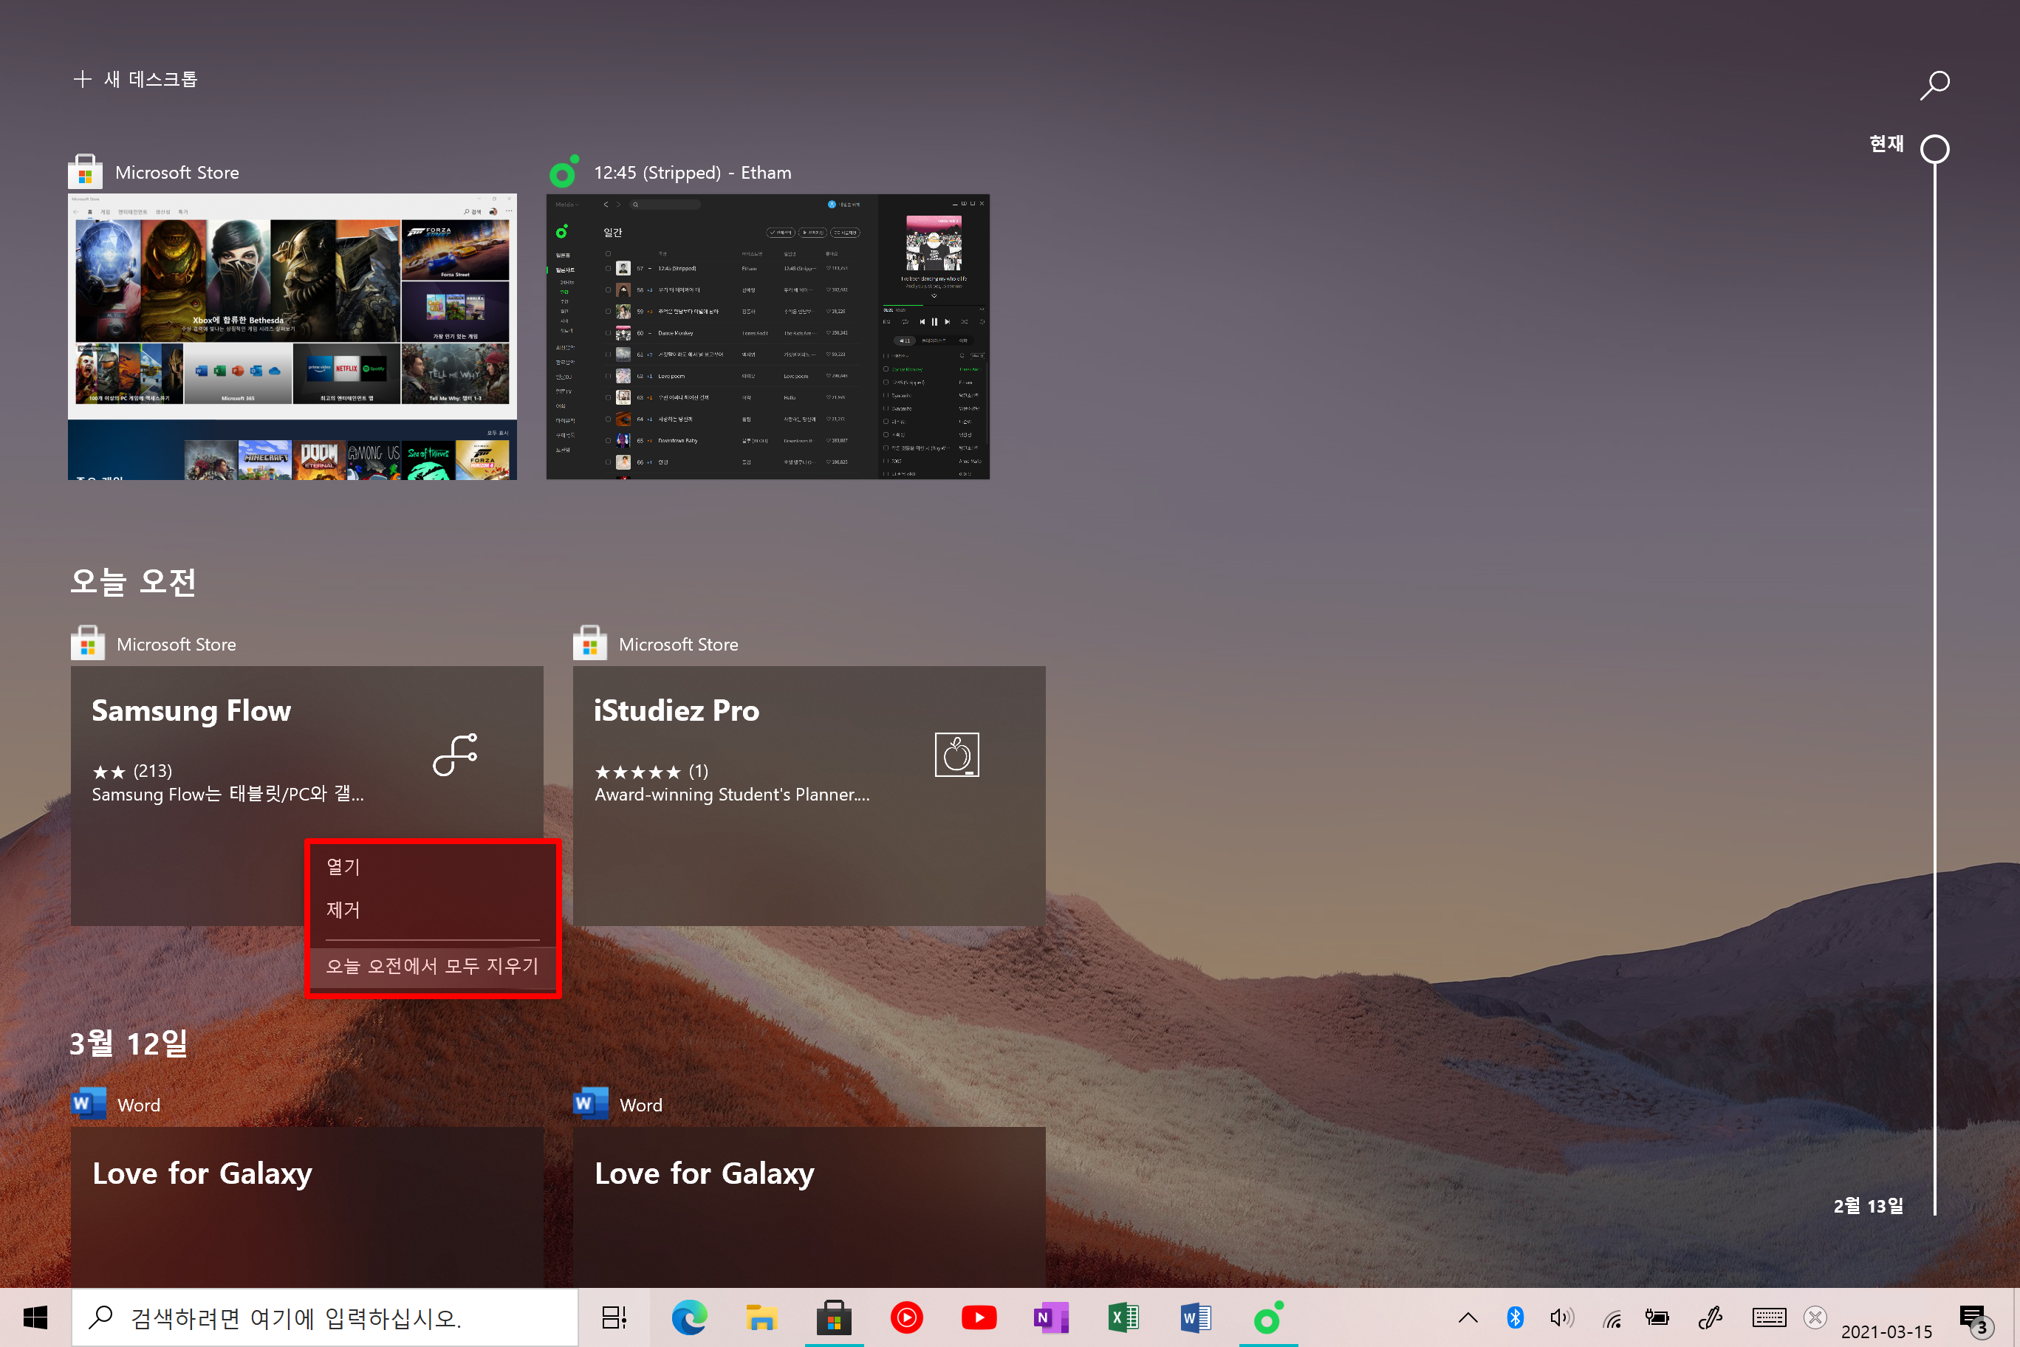Select 제거 in the context menu
2020x1347 pixels.
[x=343, y=910]
